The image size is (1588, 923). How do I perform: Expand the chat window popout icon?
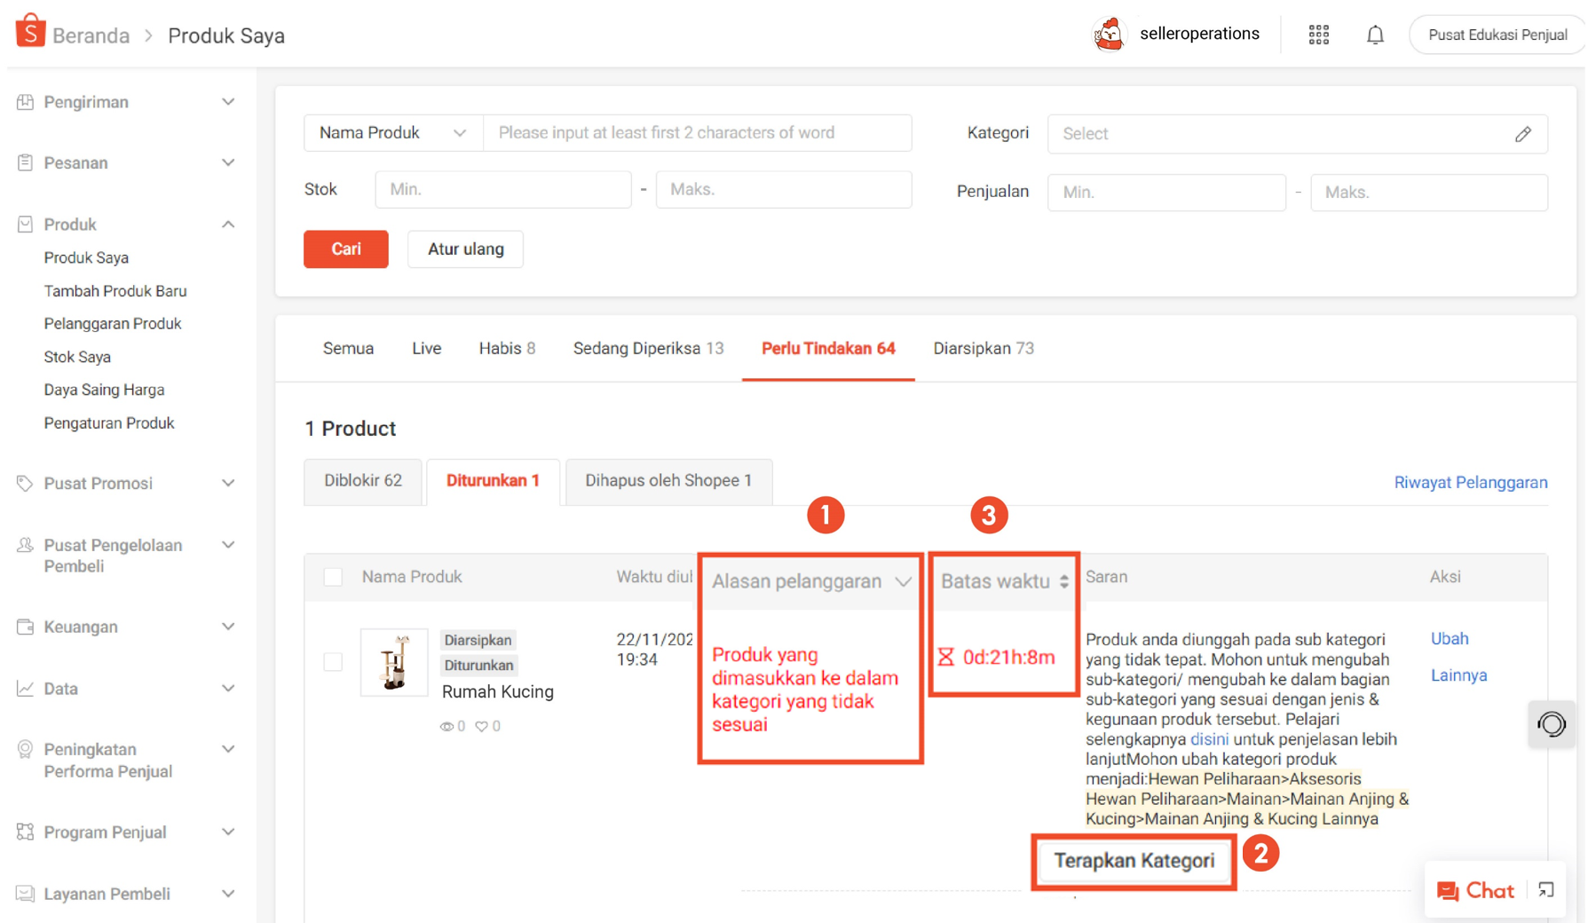pyautogui.click(x=1546, y=890)
